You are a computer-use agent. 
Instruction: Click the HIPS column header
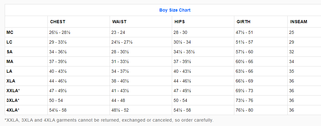tap(180, 22)
